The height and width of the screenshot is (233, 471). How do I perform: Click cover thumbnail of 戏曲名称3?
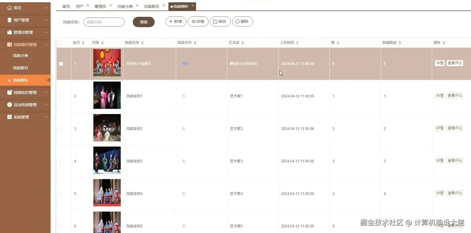tap(107, 160)
